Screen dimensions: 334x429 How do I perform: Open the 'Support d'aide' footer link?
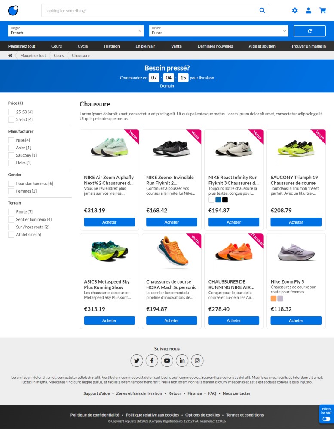click(97, 393)
